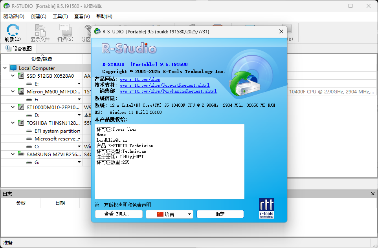Click the Show Files (显示文件) toolbar icon
The width and height of the screenshot is (378, 248).
coord(40,30)
